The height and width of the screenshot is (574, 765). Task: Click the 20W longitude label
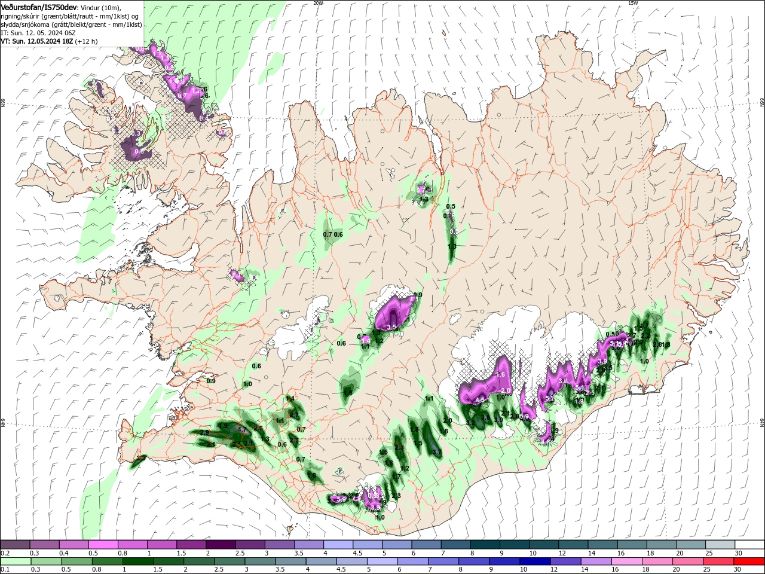[x=318, y=3]
